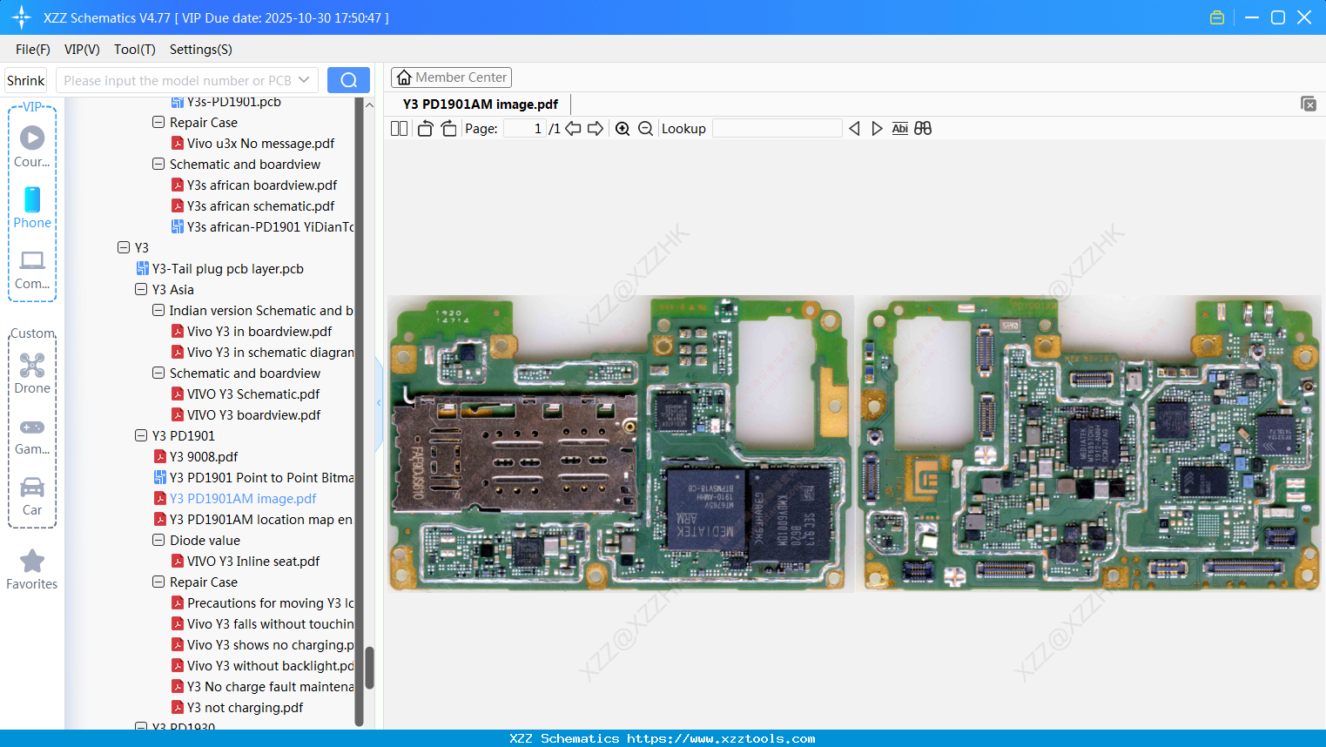Select the binoculars search icon
1326x747 pixels.
[x=923, y=128]
